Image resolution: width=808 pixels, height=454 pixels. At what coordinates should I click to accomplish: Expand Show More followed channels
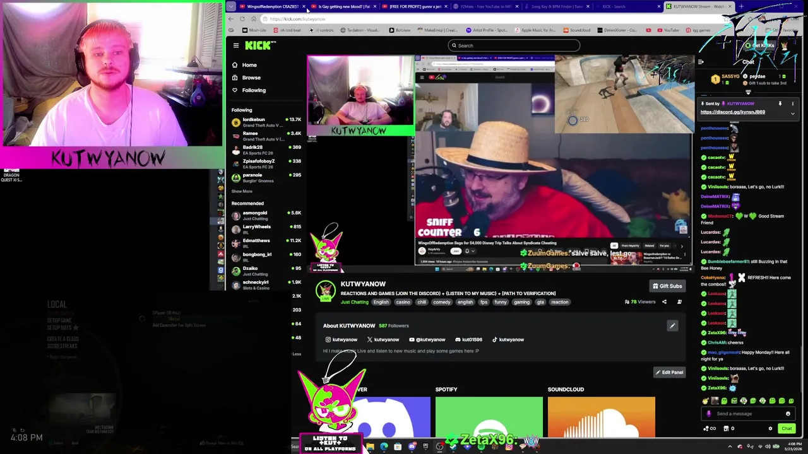tap(242, 191)
